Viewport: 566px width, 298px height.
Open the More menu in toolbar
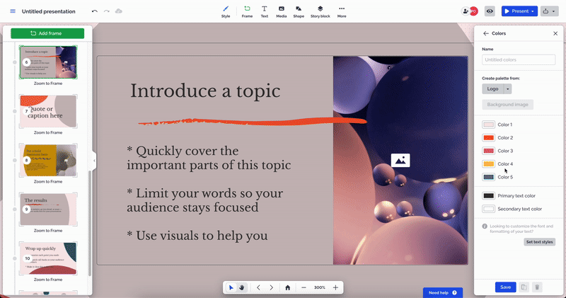click(342, 11)
